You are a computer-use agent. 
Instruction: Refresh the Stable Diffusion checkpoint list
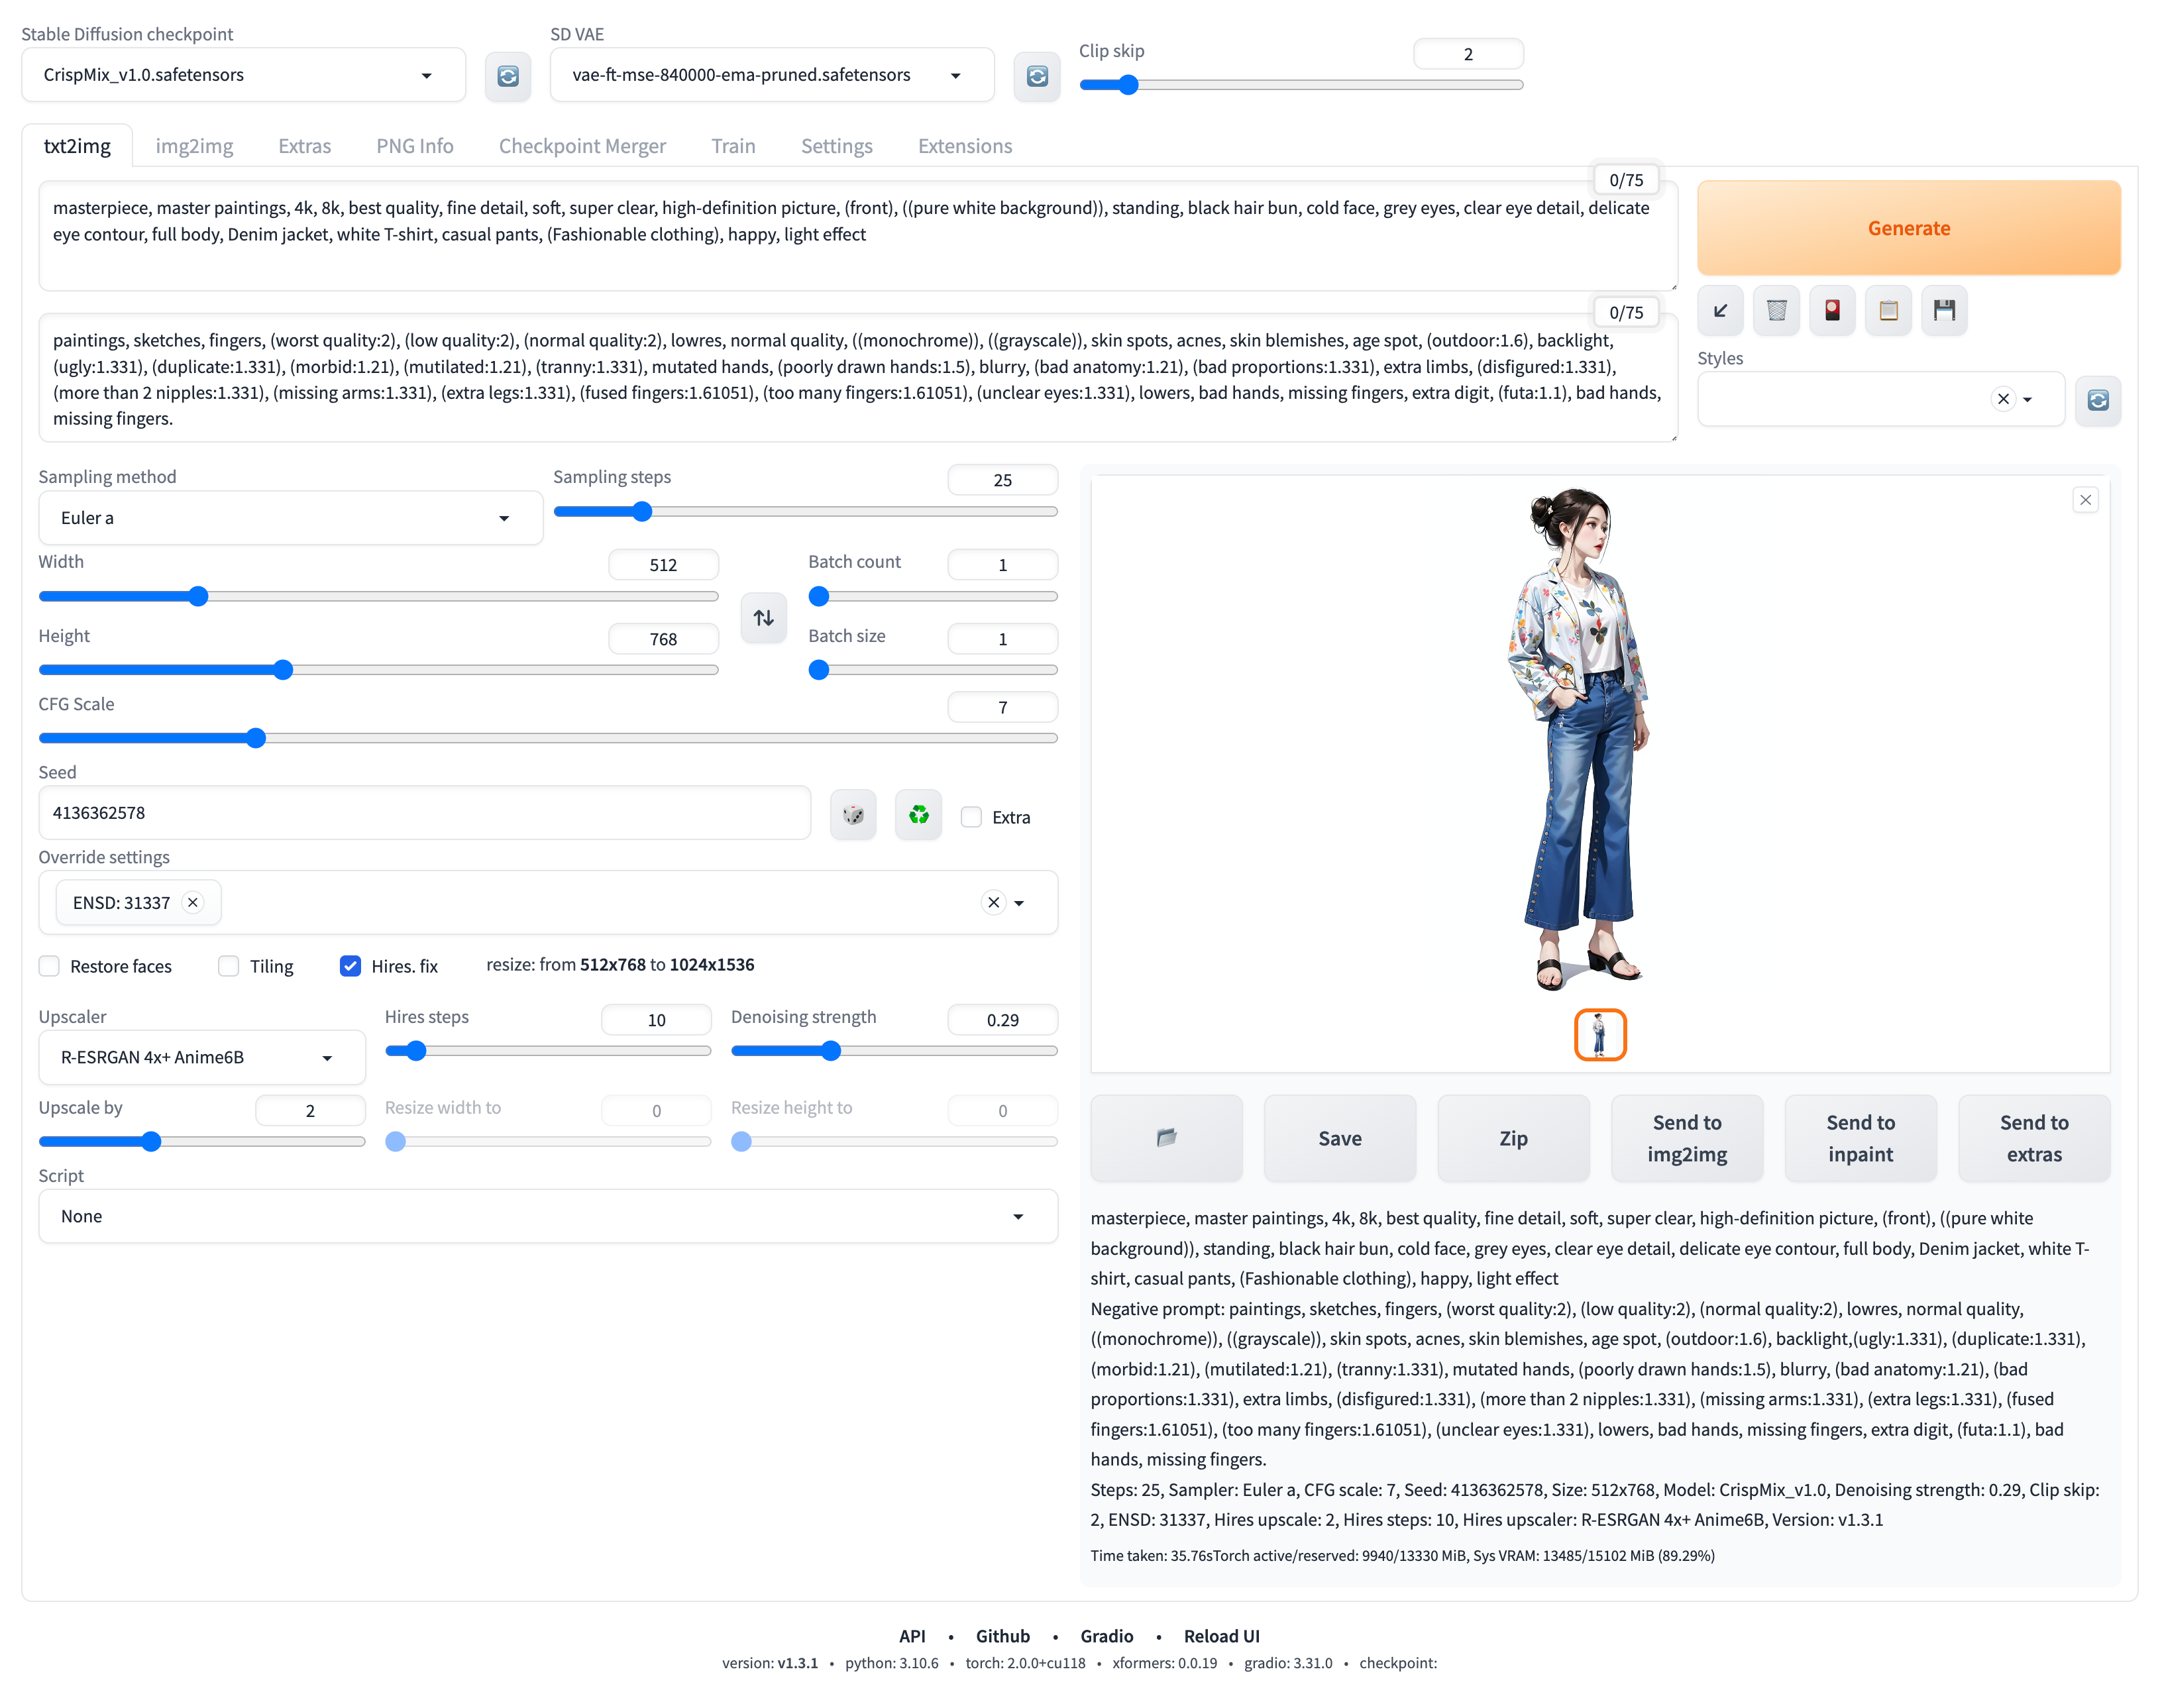[507, 76]
